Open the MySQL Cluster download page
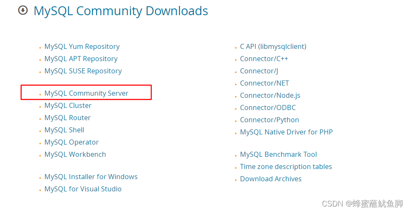Image resolution: width=409 pixels, height=212 pixels. click(68, 105)
